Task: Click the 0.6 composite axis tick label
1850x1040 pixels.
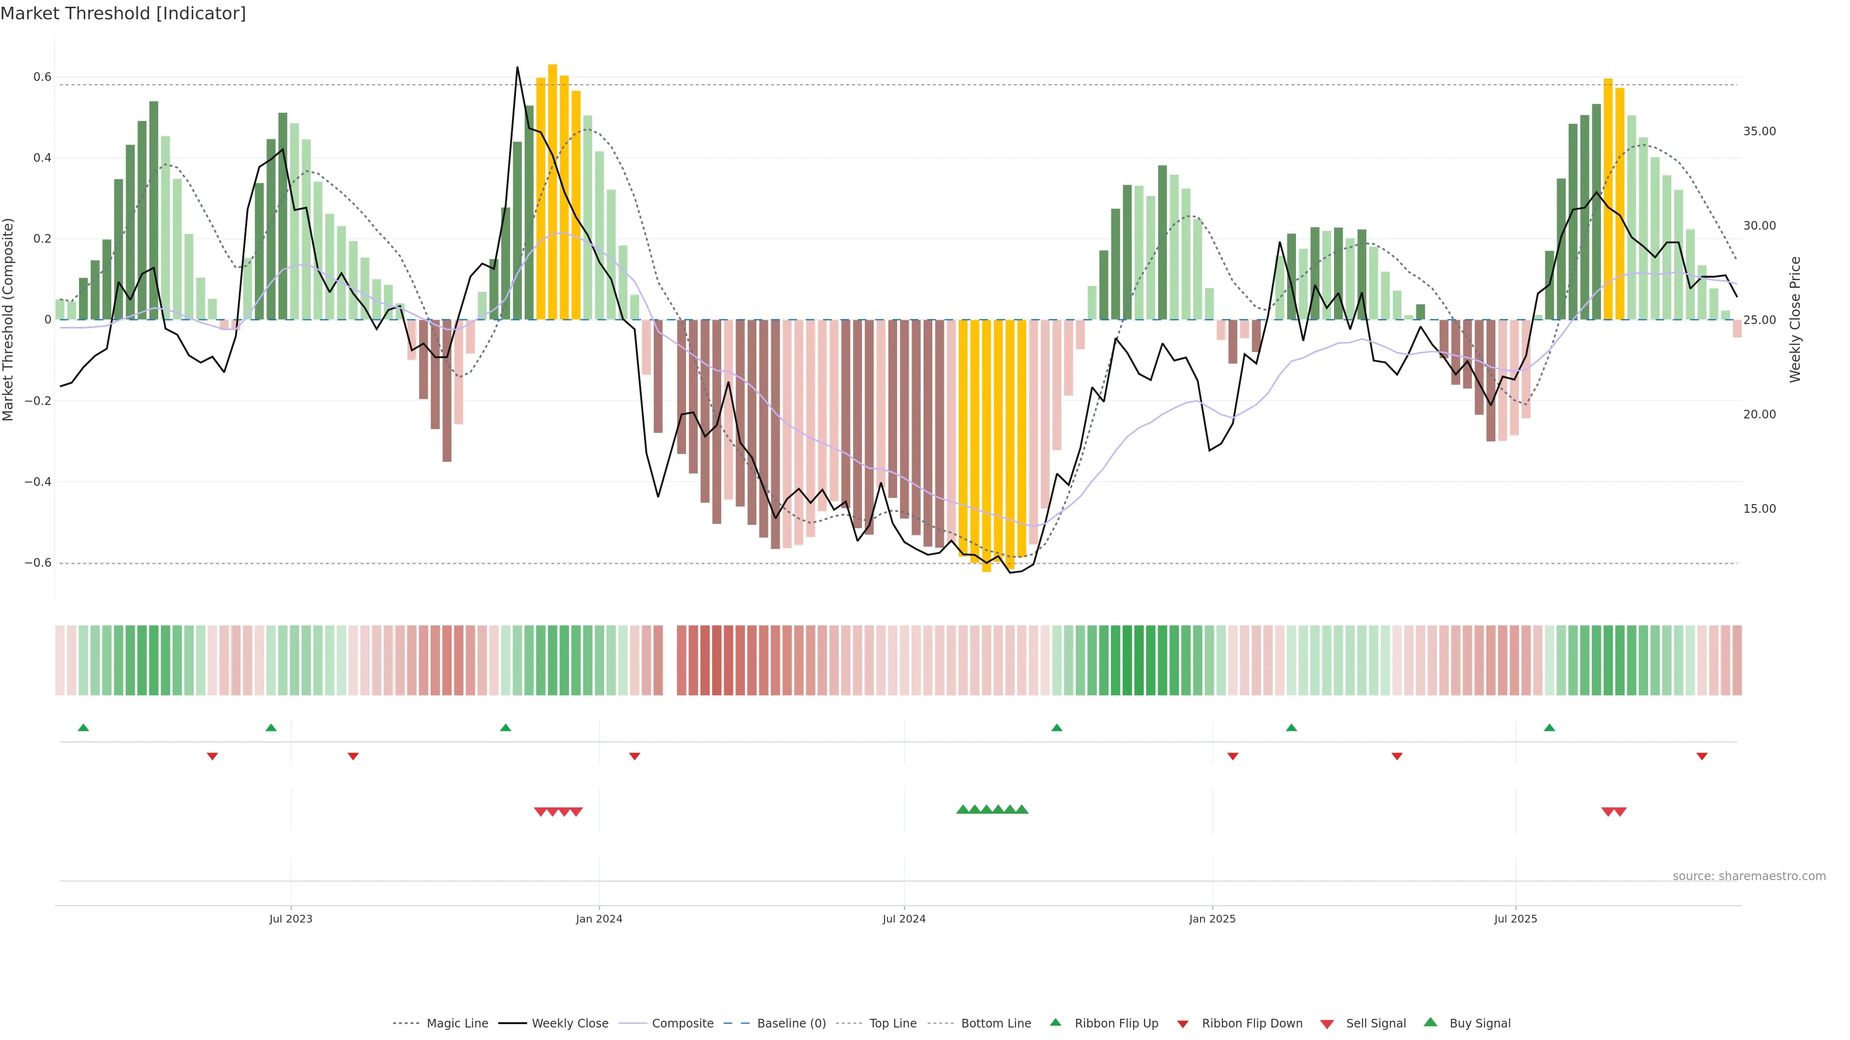Action: coord(42,77)
